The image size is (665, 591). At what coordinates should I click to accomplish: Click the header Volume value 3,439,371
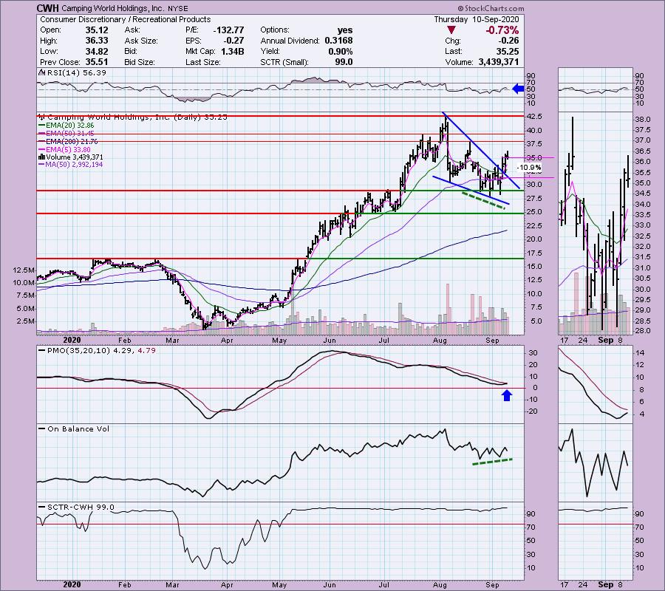(497, 62)
